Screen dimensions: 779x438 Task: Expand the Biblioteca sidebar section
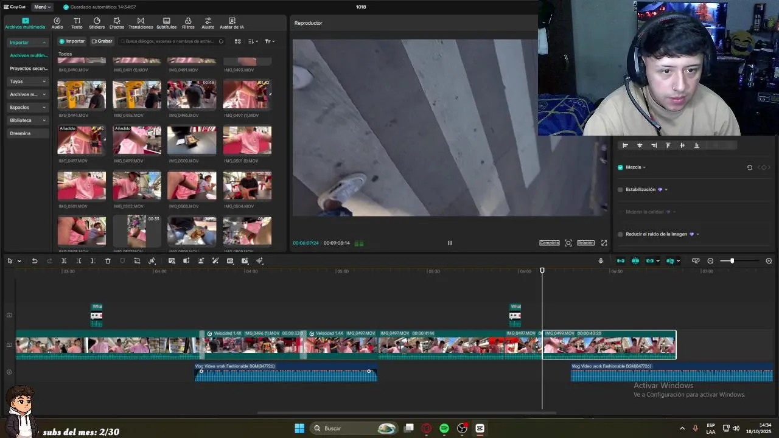[x=44, y=120]
